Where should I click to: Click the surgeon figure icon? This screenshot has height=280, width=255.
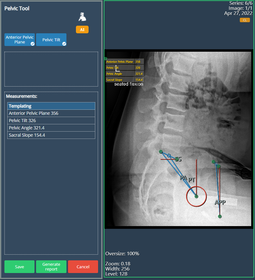coord(82,17)
